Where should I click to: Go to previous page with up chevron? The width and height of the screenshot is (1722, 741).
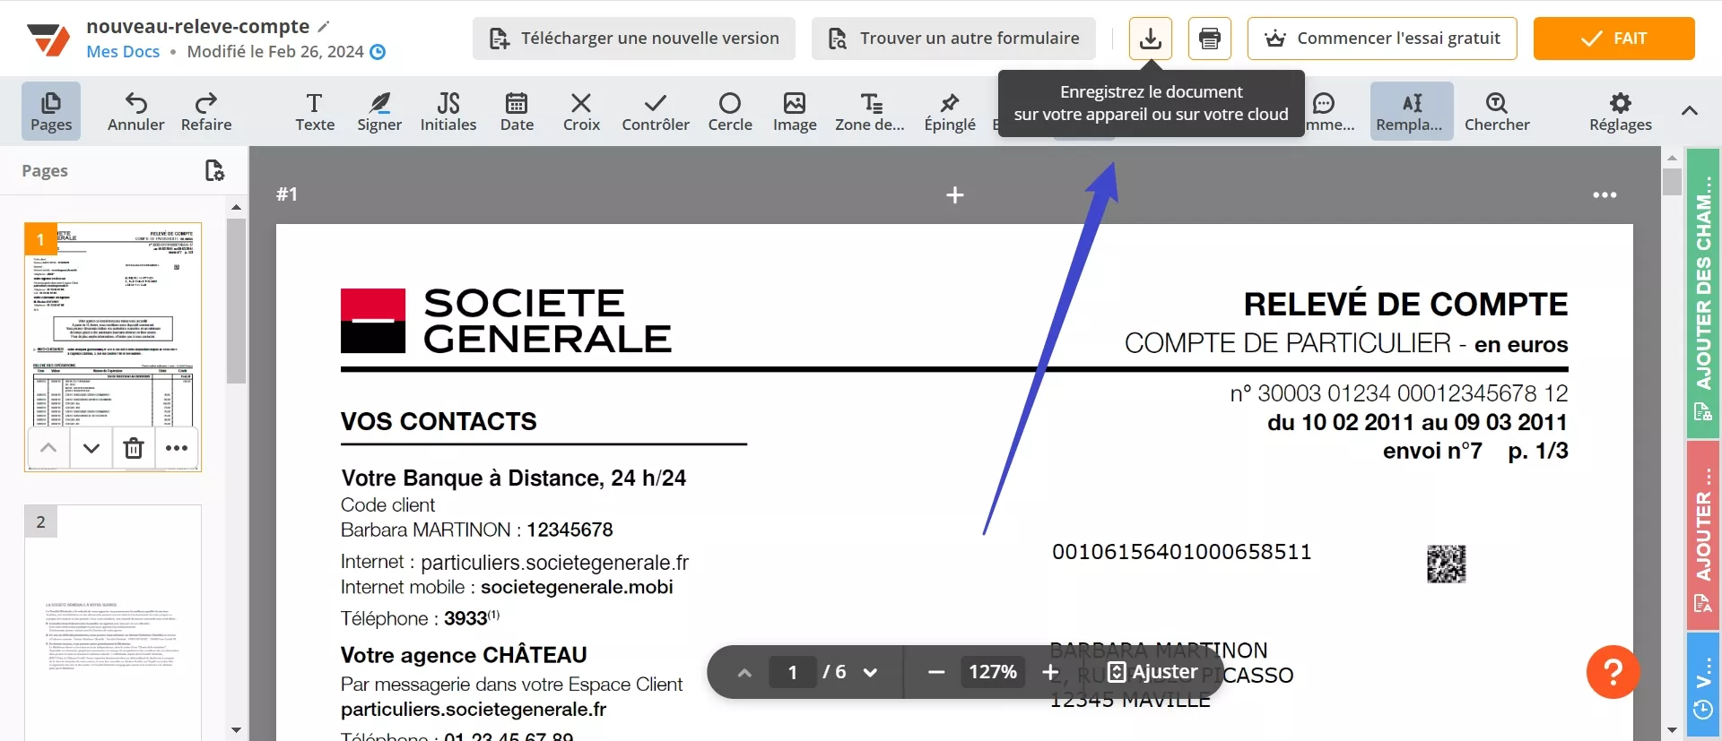[x=744, y=672]
